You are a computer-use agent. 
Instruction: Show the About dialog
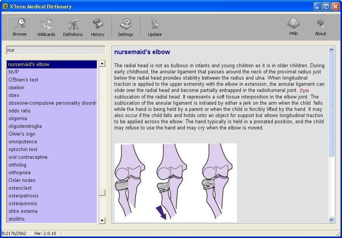coord(320,26)
